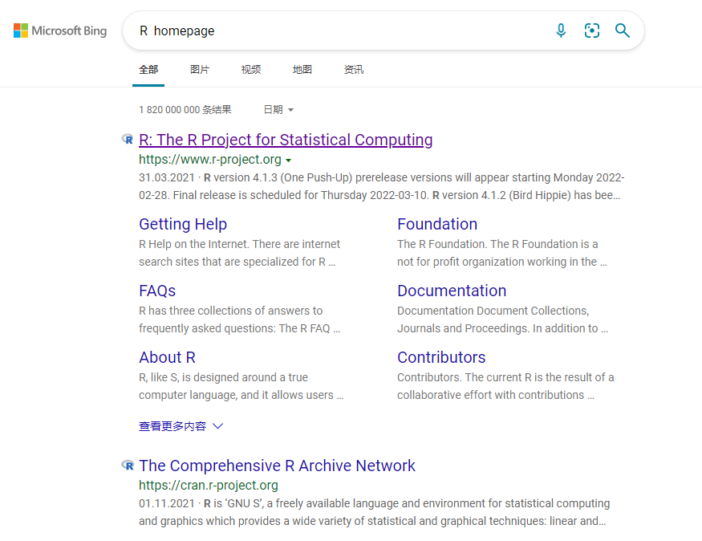Click R favicon beside R Project result
Viewport: 702px width, 541px height.
point(128,140)
